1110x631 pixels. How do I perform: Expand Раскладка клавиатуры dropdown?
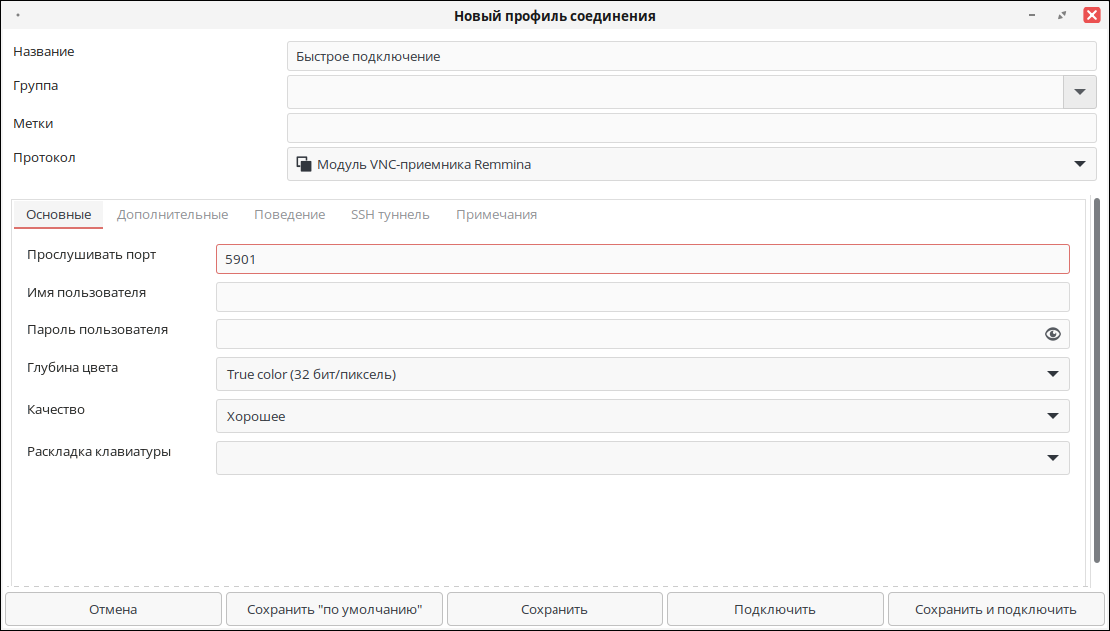[x=1052, y=458]
